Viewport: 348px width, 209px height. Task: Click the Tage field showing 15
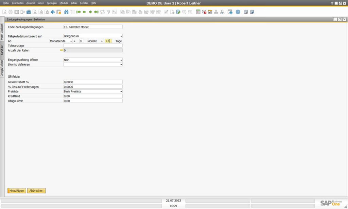pos(108,41)
